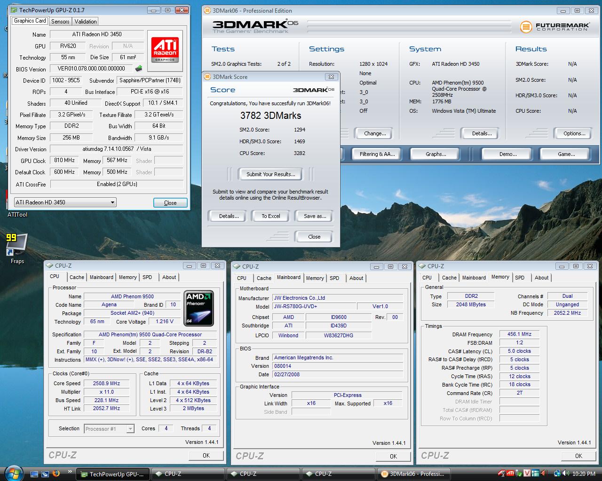Click OK in the Motherboard CPU-Z window
The image size is (602, 481).
click(393, 456)
